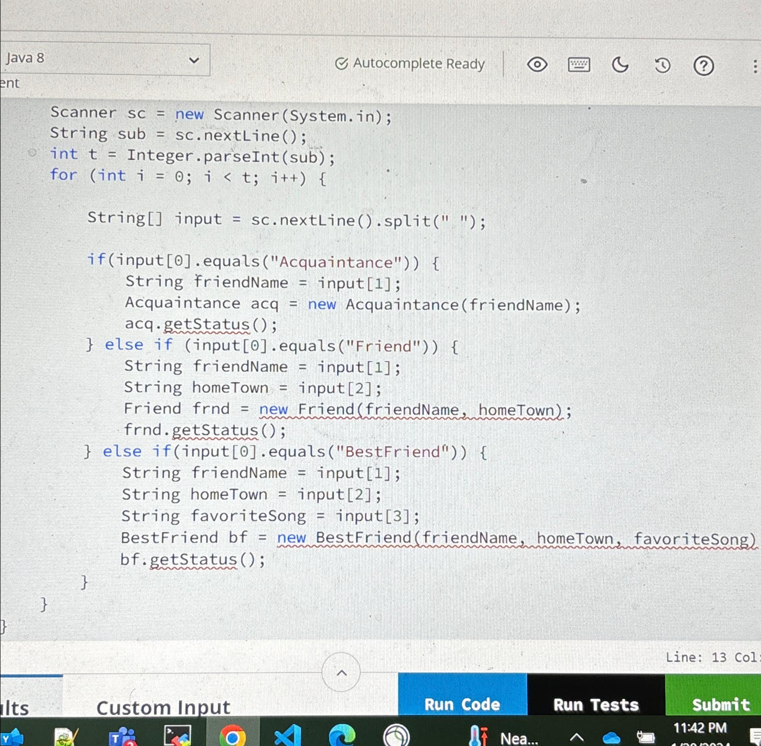The height and width of the screenshot is (746, 761).
Task: Click underlined 'new Friend(friendName, homeTown)' expression
Action: click(x=411, y=410)
